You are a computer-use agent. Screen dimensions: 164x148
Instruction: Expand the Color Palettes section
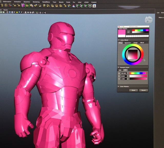coord(119,87)
